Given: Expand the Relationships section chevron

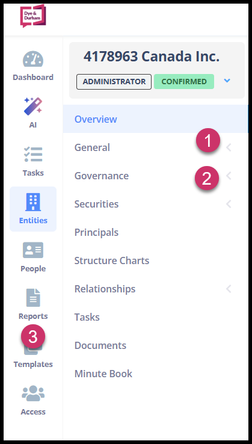Looking at the screenshot, I should click(x=229, y=289).
